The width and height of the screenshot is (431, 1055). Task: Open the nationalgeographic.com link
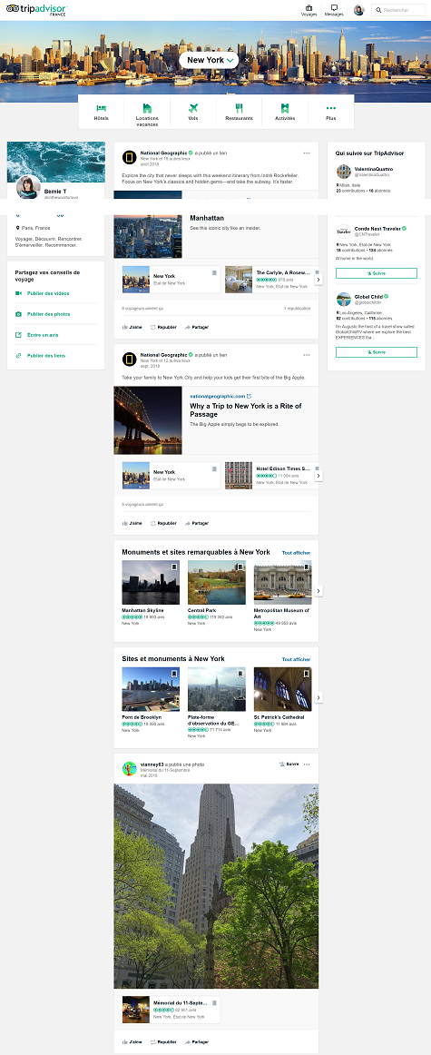(220, 396)
